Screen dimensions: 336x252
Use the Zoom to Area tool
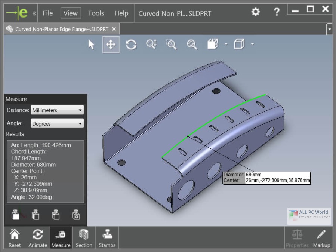click(171, 45)
